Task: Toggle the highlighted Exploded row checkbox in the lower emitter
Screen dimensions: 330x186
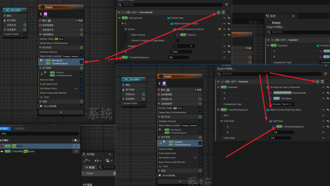Action: pyautogui.click(x=200, y=143)
